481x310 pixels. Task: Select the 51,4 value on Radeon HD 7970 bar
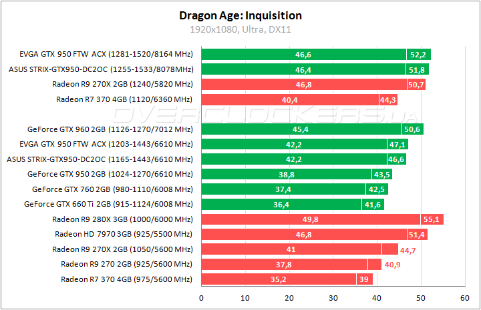[417, 234]
